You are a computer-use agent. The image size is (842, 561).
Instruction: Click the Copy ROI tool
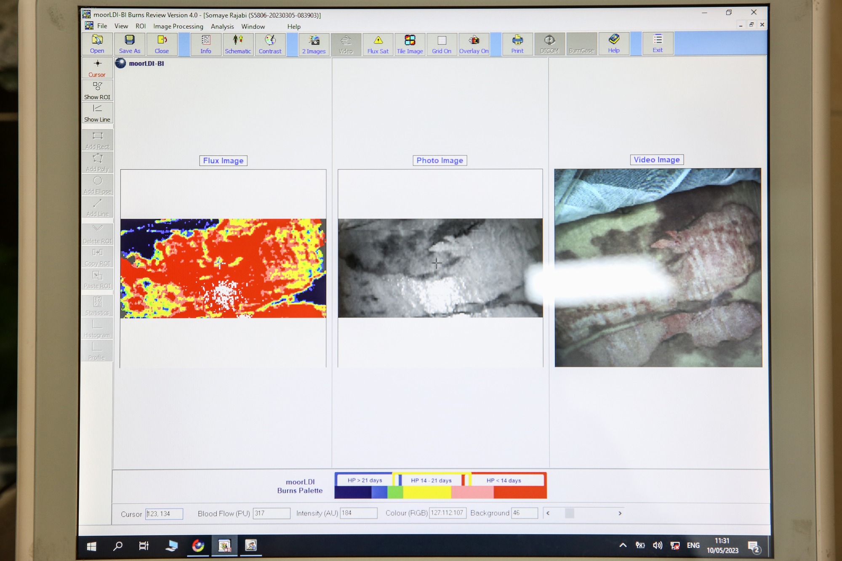[x=97, y=257]
